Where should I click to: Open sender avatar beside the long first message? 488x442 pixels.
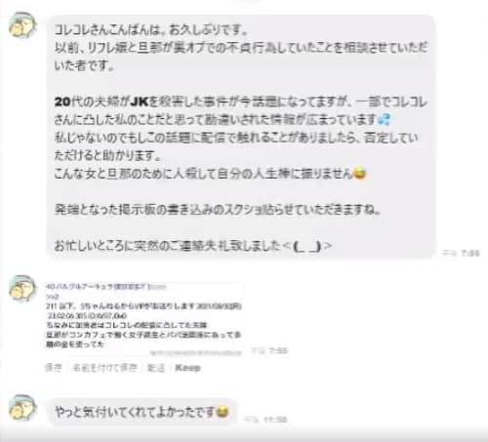coord(22,25)
